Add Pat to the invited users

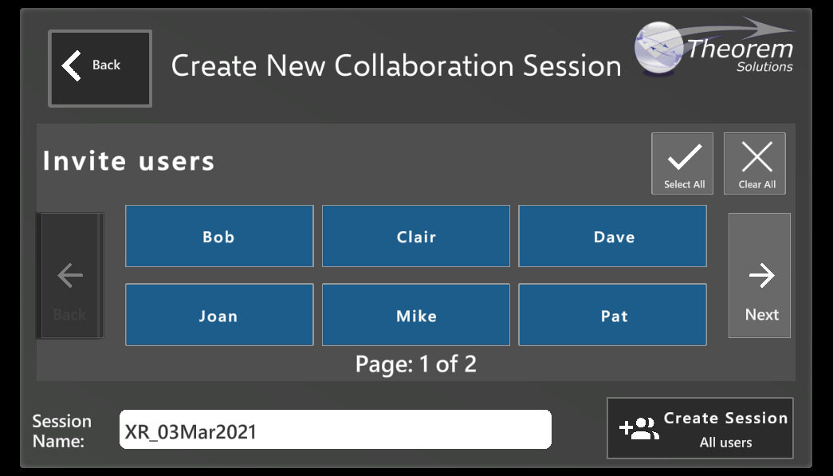point(613,316)
